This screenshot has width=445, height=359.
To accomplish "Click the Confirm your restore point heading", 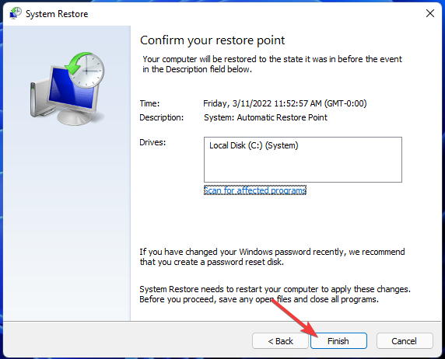I will 212,40.
